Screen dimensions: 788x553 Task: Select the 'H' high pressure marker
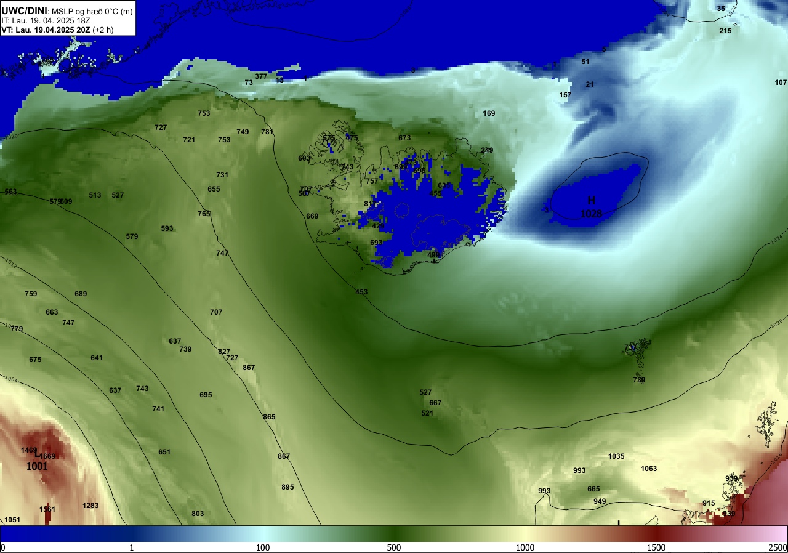pyautogui.click(x=591, y=200)
